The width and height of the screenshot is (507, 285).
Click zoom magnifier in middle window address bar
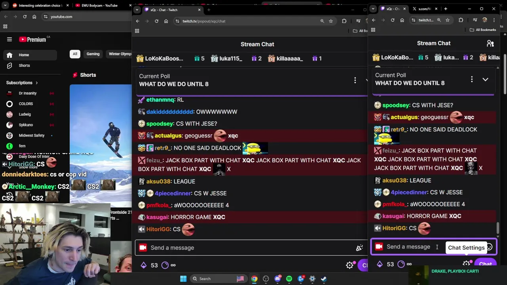coord(322,21)
